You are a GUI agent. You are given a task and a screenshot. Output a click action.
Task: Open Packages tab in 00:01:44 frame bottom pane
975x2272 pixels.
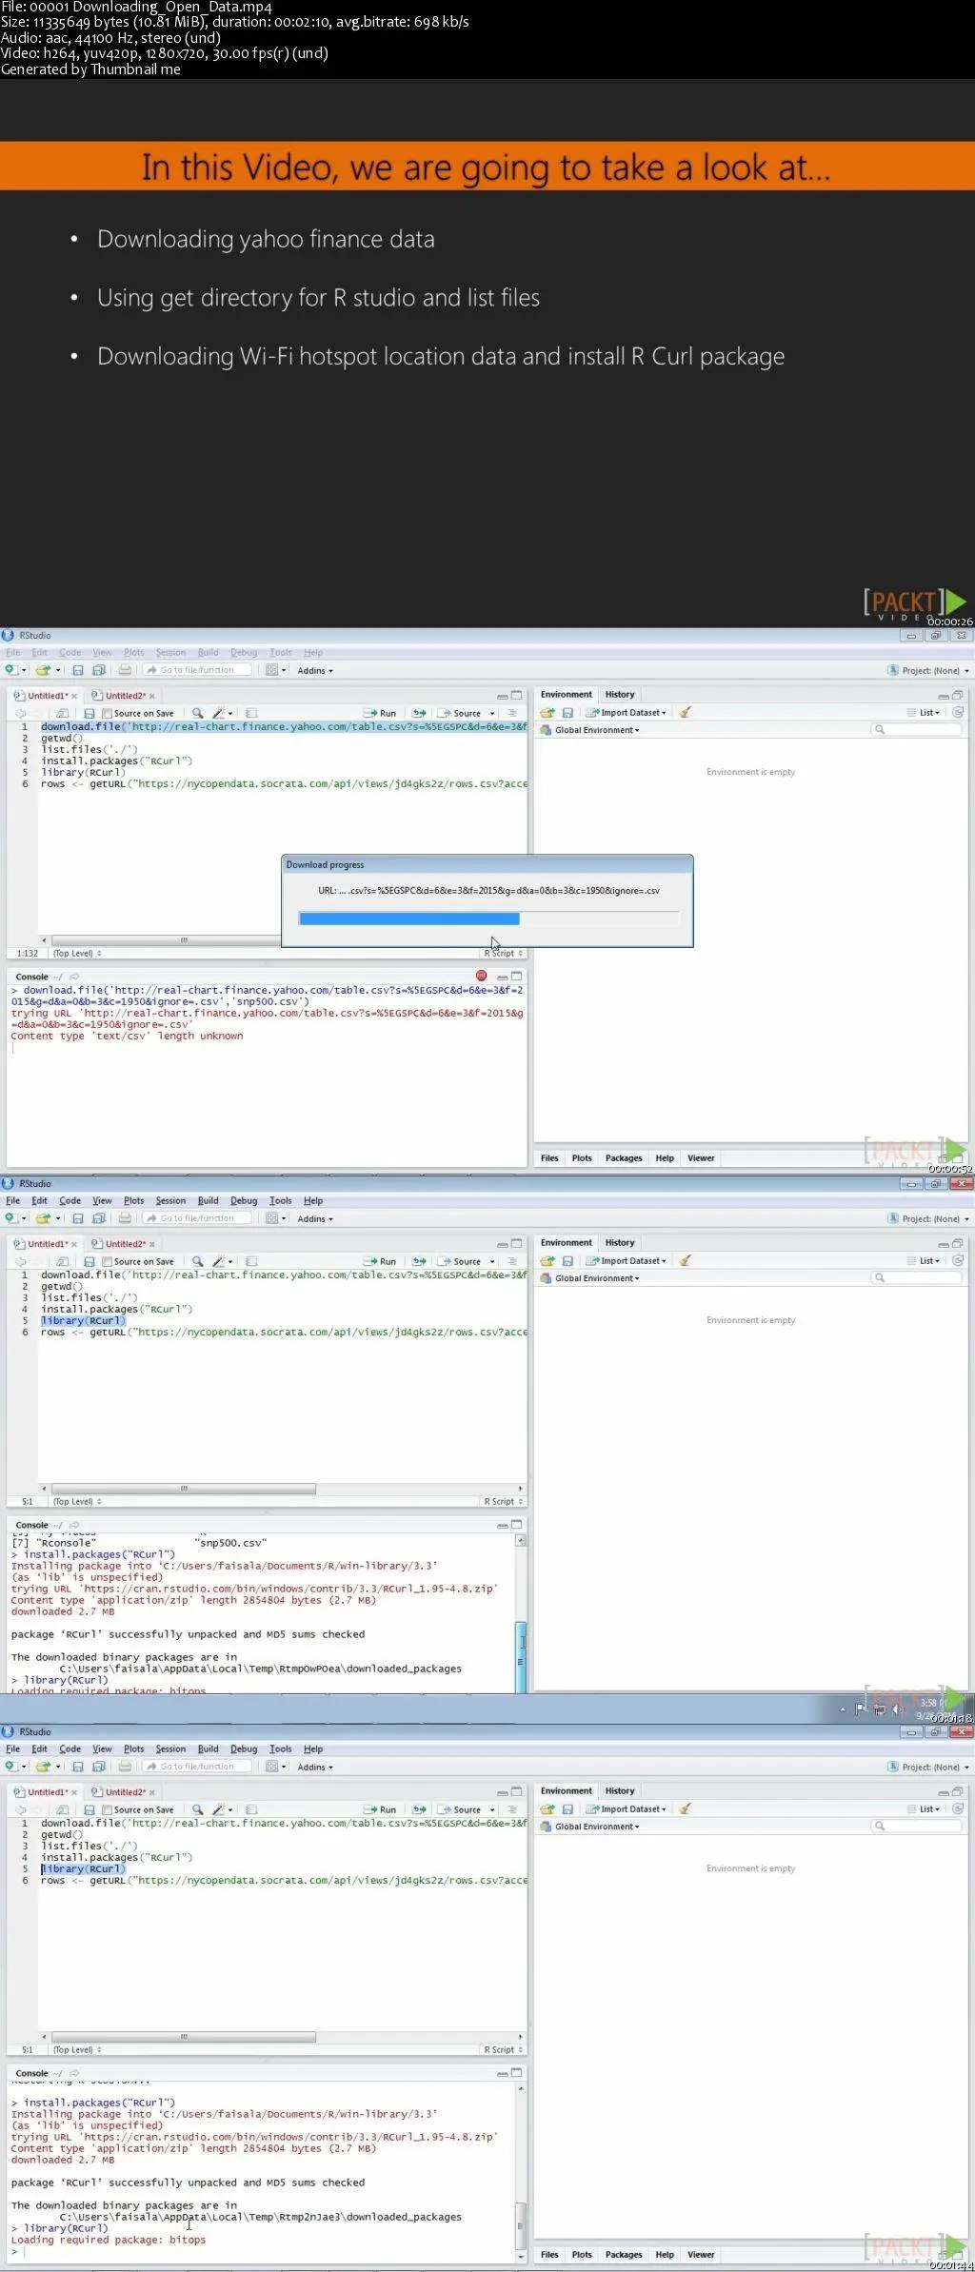[624, 2254]
